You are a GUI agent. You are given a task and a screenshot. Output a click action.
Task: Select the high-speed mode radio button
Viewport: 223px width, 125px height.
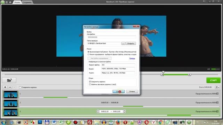[88, 52]
